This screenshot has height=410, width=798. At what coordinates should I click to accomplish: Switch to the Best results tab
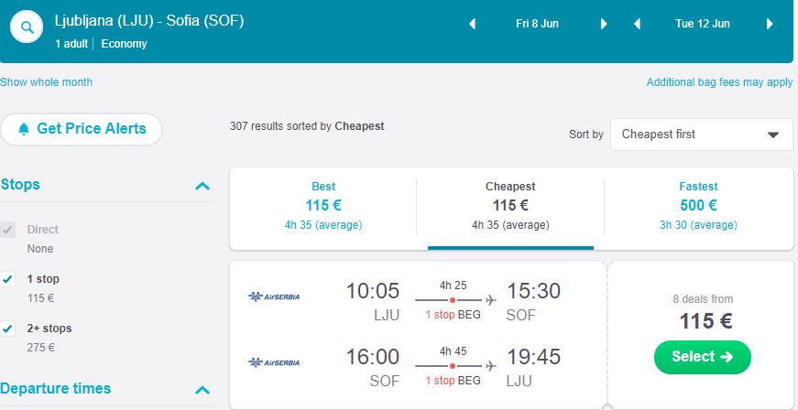323,205
